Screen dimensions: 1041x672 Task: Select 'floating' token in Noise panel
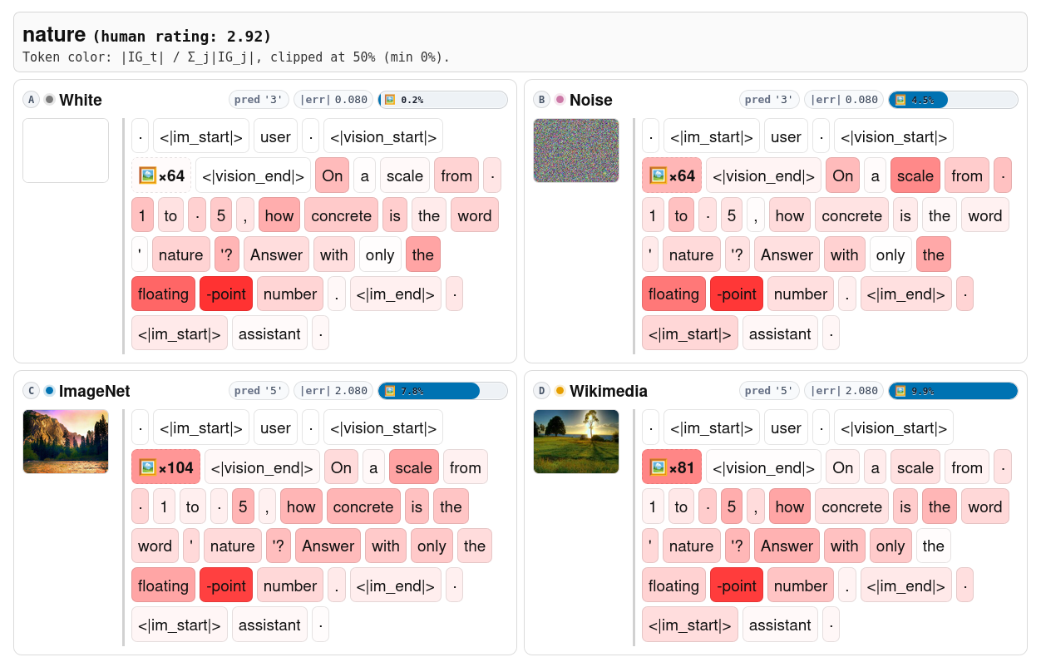673,294
